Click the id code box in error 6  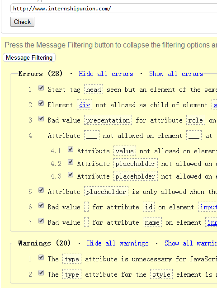click(149, 207)
